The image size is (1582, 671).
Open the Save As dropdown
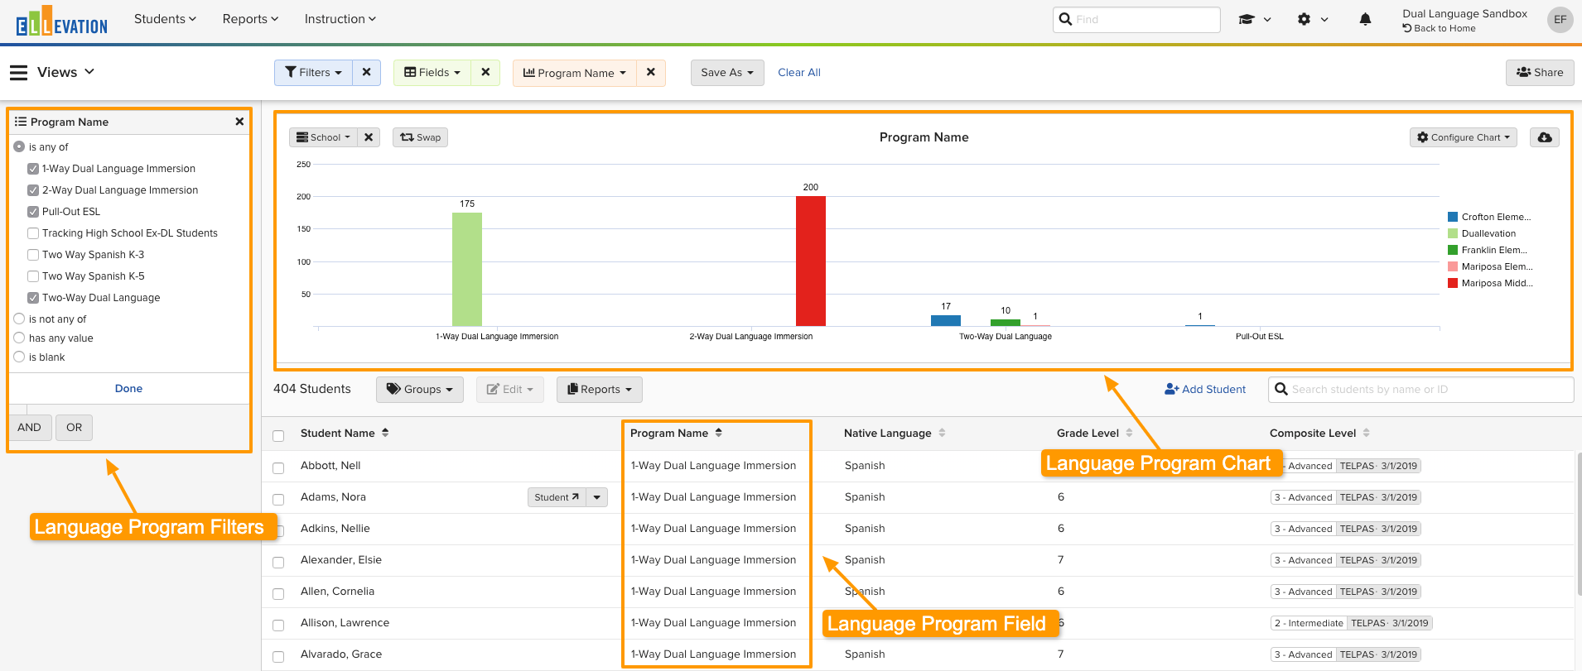click(x=727, y=72)
